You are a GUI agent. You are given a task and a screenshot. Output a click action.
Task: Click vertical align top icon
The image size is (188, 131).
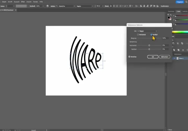151,6
